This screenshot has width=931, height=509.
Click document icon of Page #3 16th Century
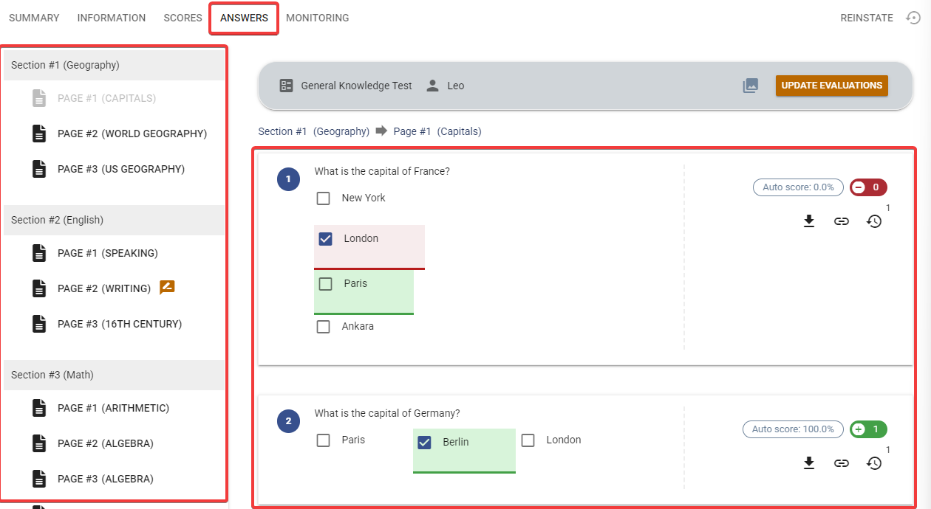coord(39,324)
